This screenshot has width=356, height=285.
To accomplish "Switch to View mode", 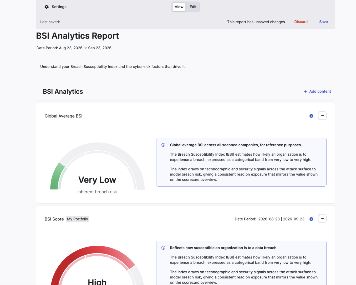I will pos(179,7).
